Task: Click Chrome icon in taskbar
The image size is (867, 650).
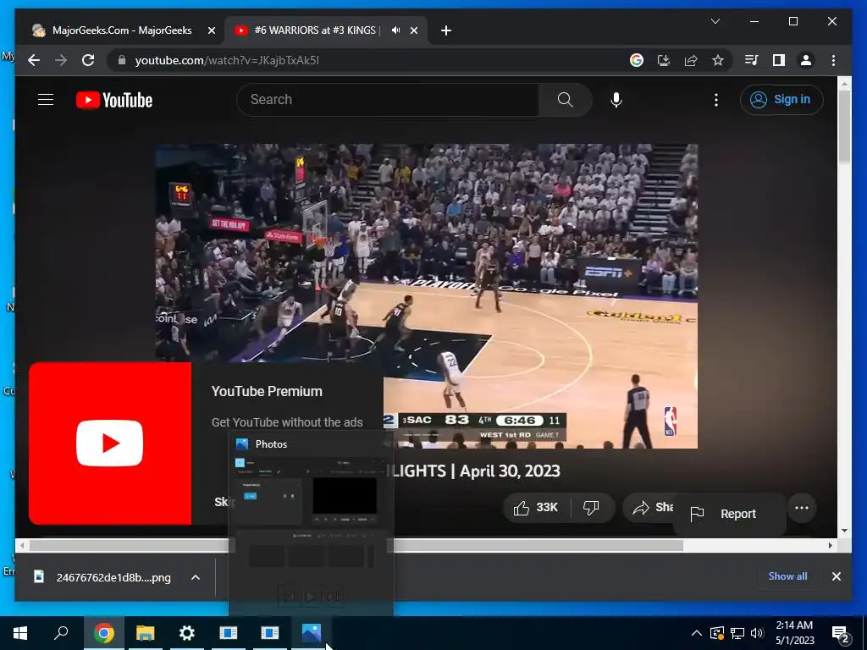Action: 103,633
